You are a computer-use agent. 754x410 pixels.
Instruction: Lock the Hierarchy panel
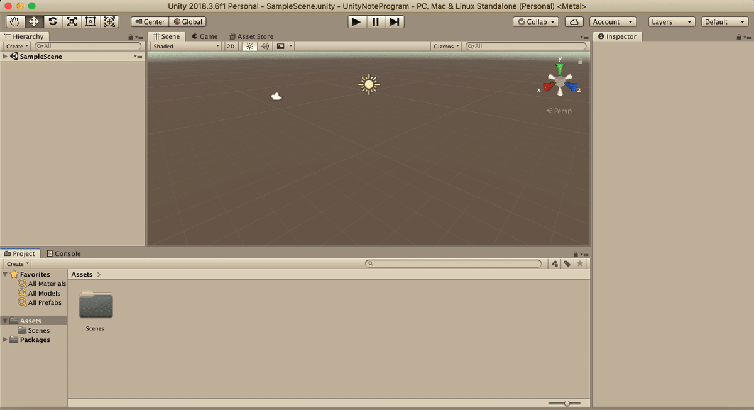click(x=130, y=37)
